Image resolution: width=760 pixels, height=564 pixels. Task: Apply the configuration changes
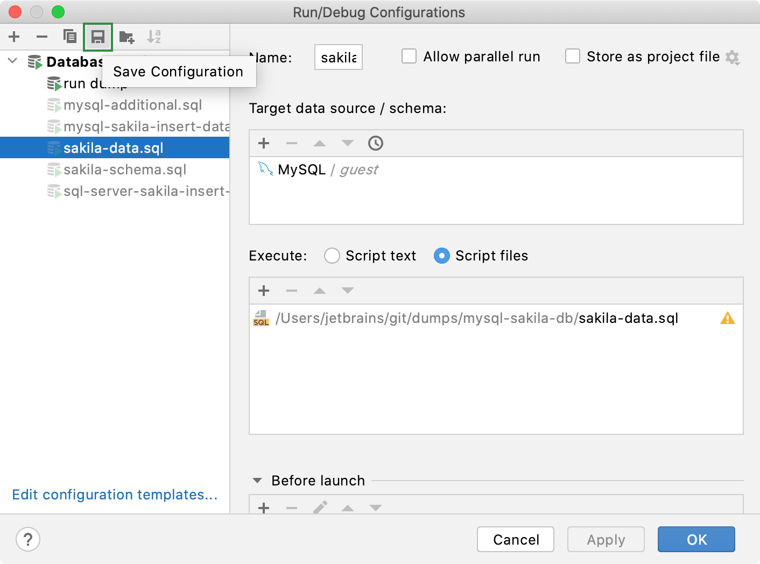pos(606,539)
